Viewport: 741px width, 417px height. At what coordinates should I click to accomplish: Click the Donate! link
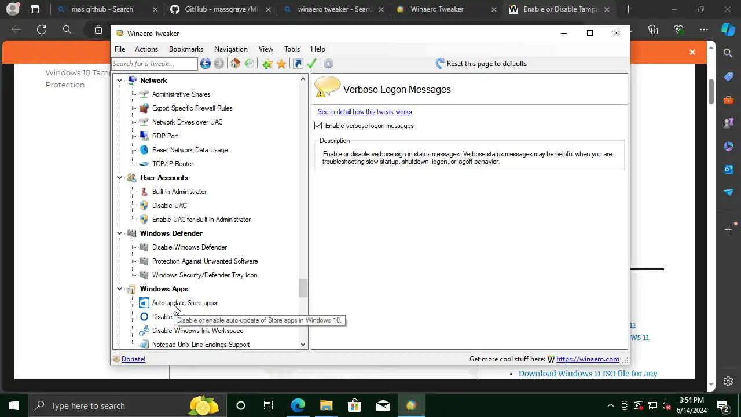[x=133, y=359]
